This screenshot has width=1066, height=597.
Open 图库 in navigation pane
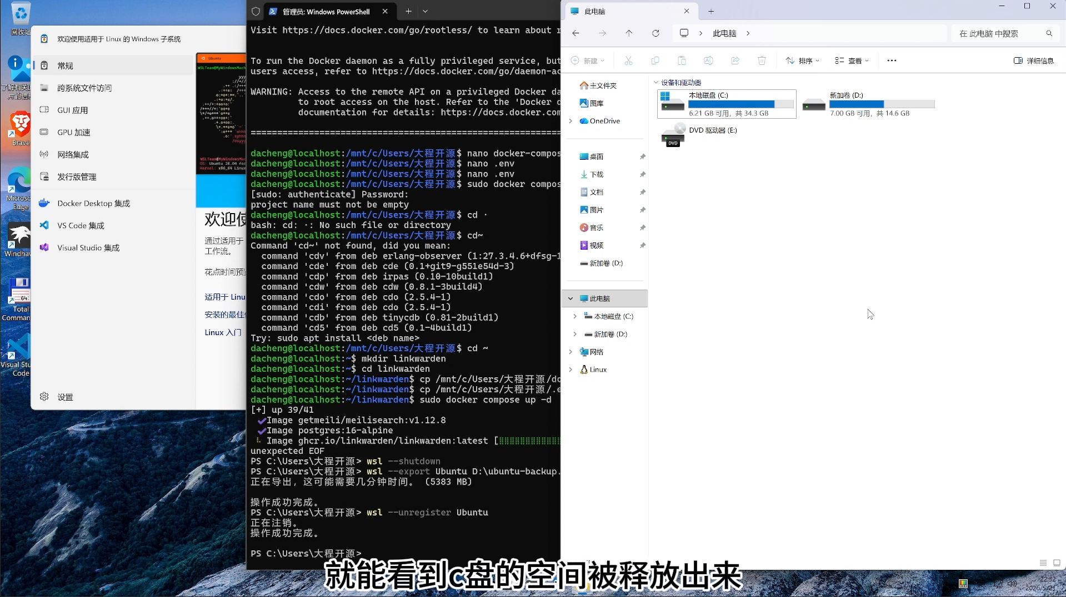pyautogui.click(x=591, y=103)
